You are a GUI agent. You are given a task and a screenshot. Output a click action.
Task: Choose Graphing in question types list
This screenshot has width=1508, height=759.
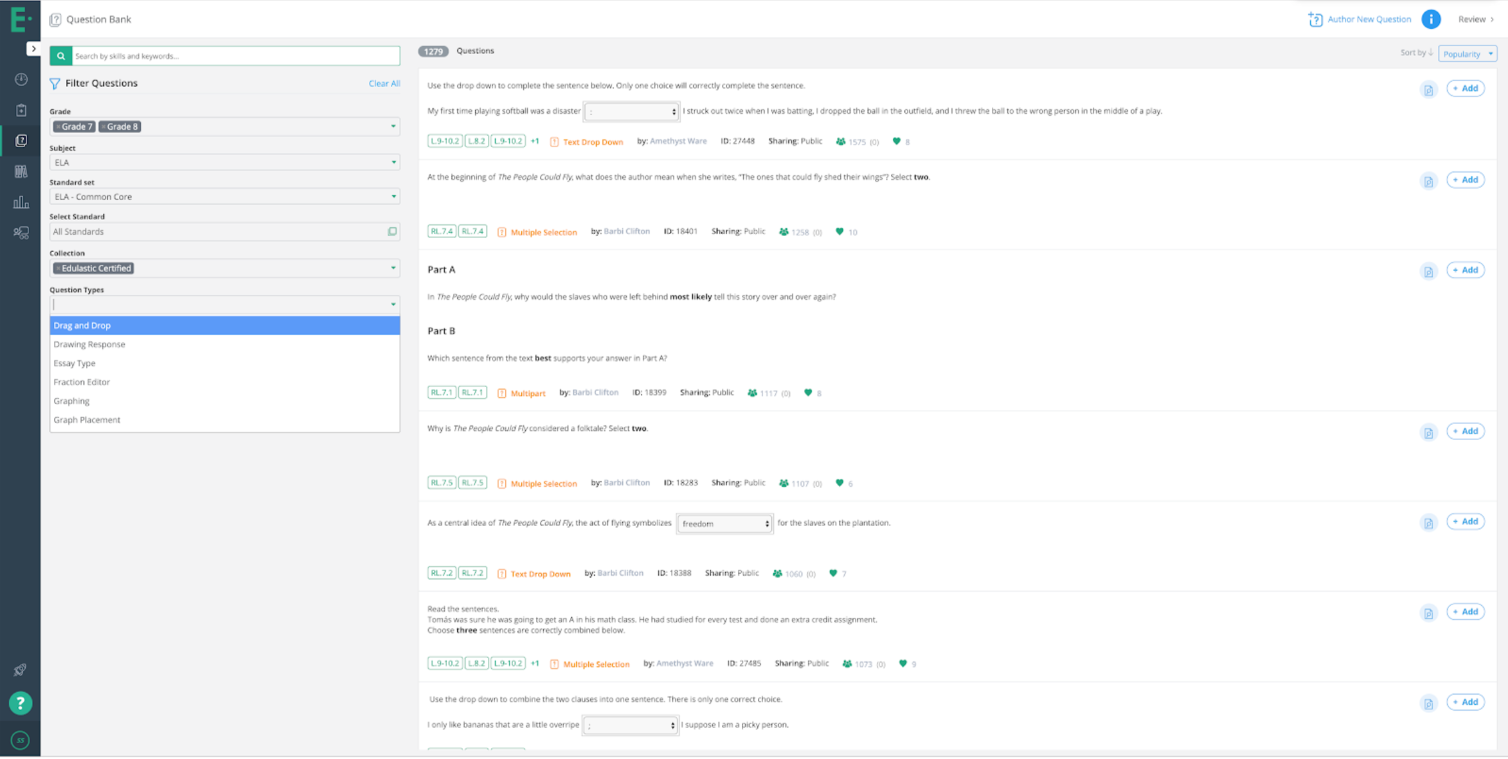pos(71,401)
